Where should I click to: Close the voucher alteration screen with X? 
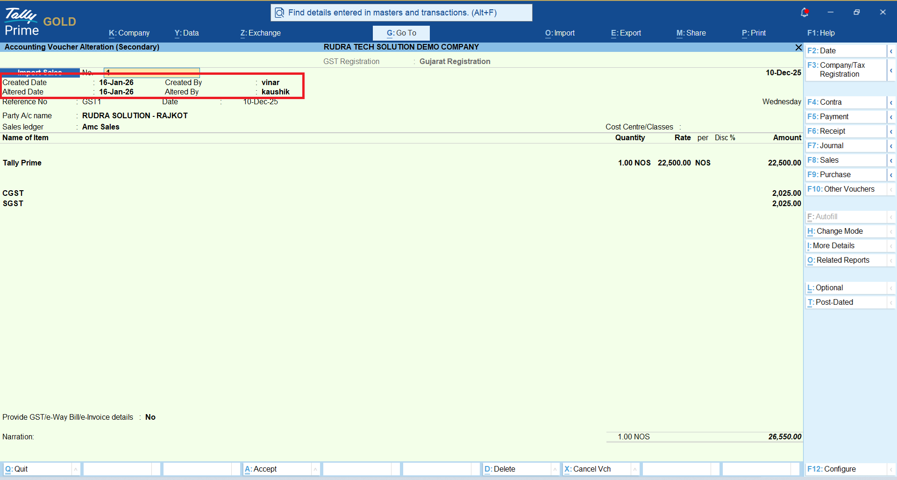pos(798,47)
